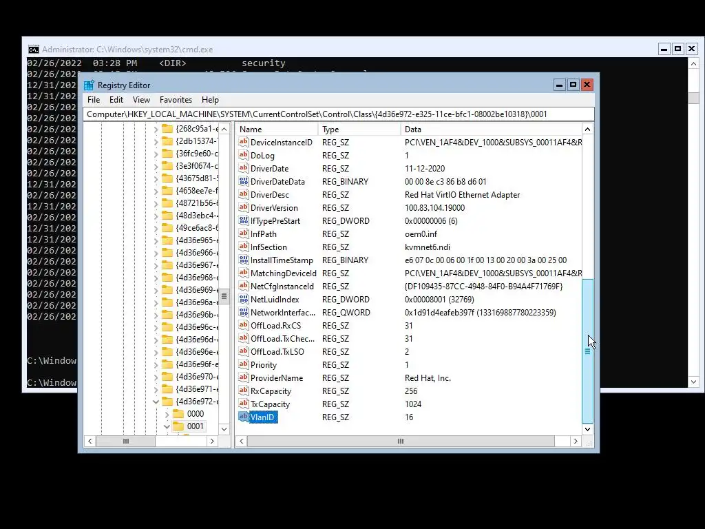Click the cmd window scroll-up arrow
This screenshot has width=705, height=529.
coord(694,64)
